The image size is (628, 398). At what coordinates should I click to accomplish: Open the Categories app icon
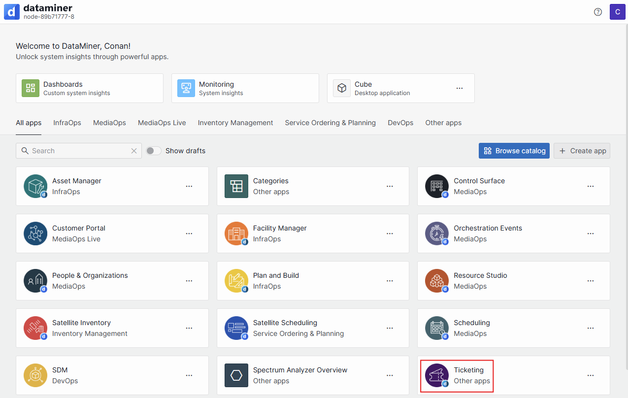[x=236, y=186]
